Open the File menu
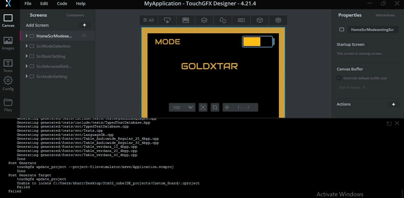 [x=28, y=4]
